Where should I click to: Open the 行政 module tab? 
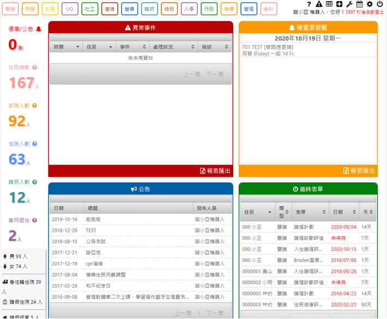tap(209, 9)
